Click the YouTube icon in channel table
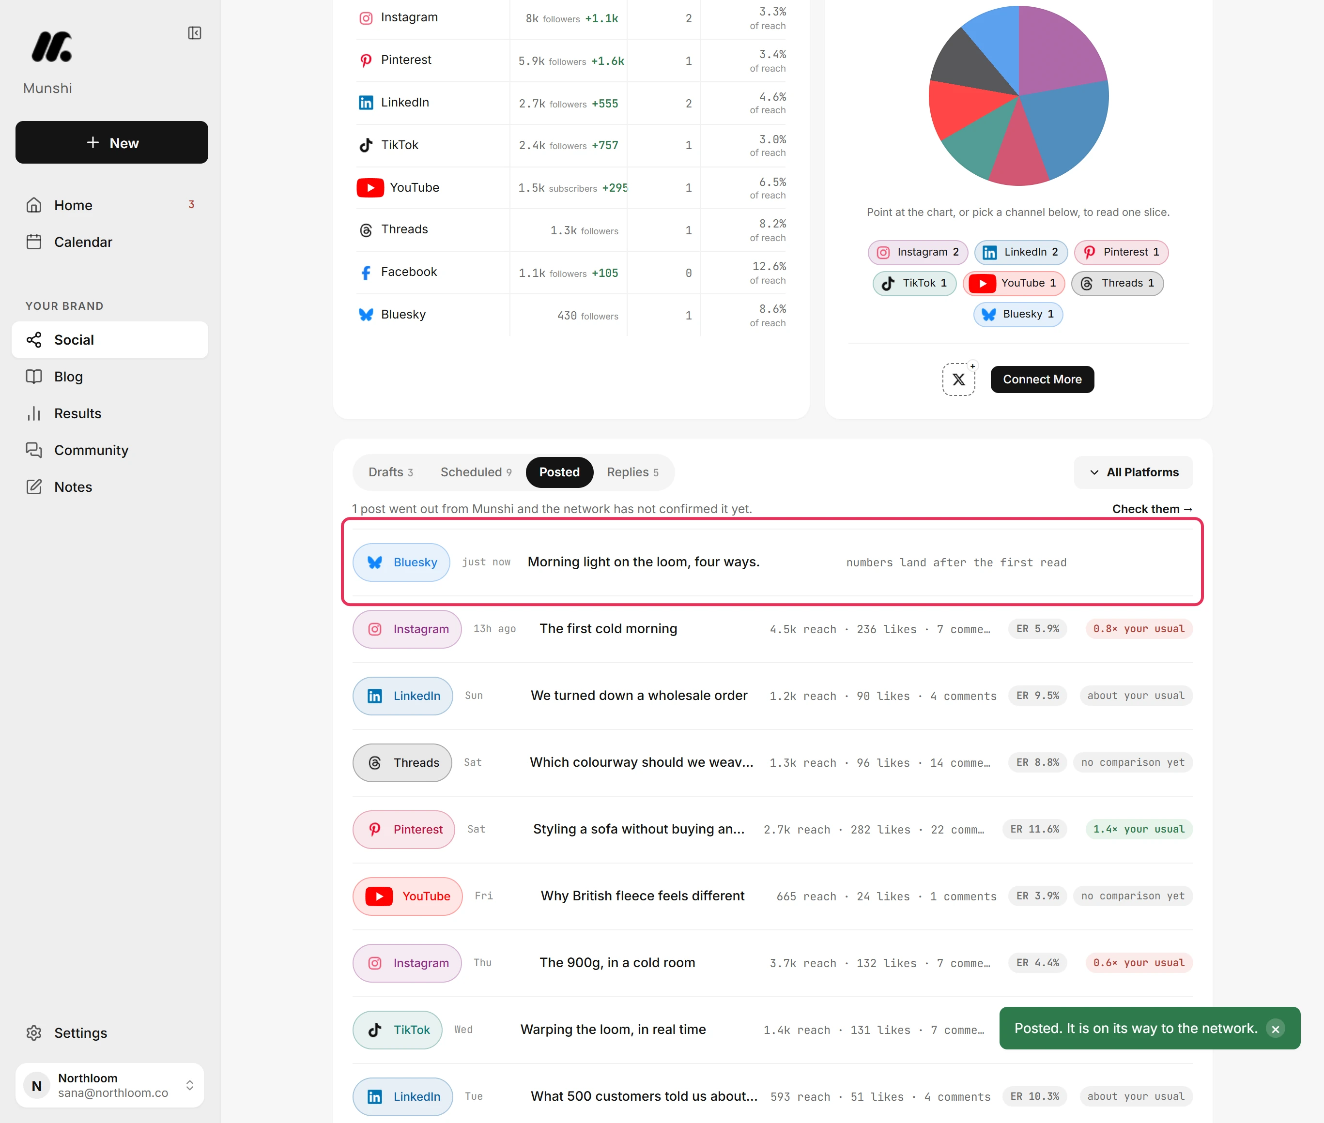Screen dimensions: 1324x1123 pyautogui.click(x=370, y=188)
